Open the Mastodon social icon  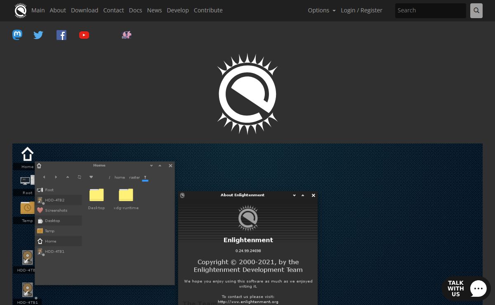click(17, 35)
